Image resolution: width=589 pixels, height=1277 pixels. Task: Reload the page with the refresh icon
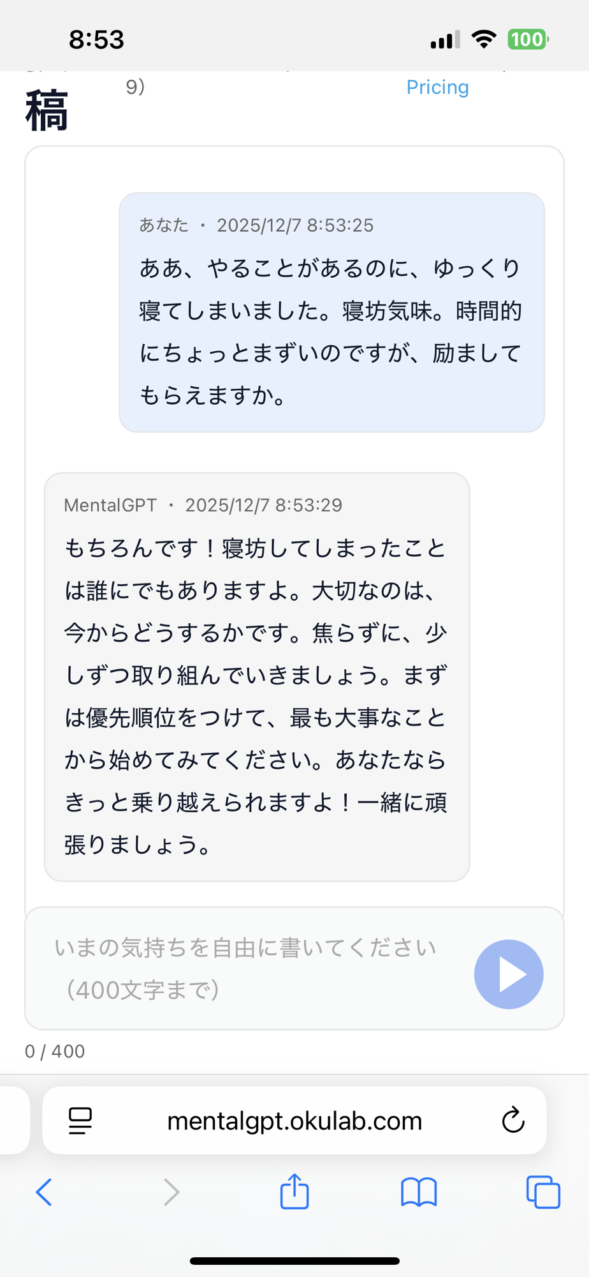click(513, 1120)
